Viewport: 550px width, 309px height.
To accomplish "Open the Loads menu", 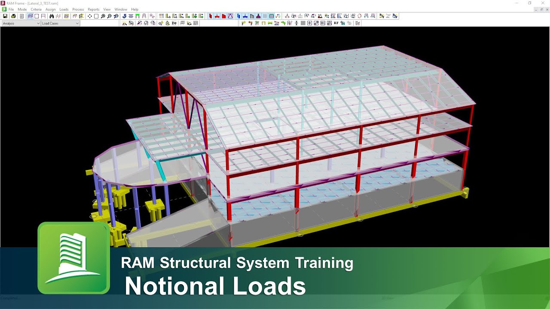I will pos(64,9).
